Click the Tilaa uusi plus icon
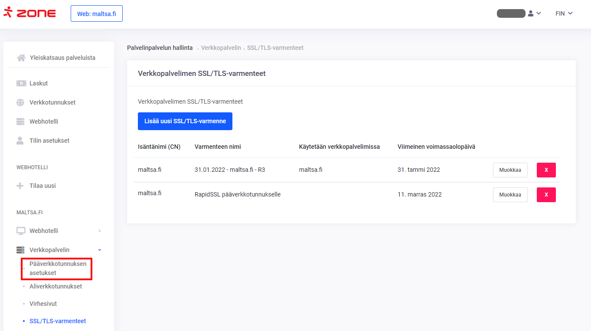 [x=20, y=186]
